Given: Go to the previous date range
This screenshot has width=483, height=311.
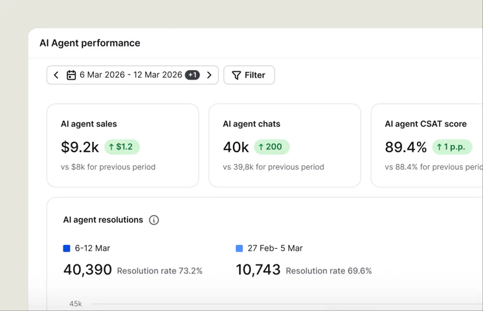Looking at the screenshot, I should 56,75.
